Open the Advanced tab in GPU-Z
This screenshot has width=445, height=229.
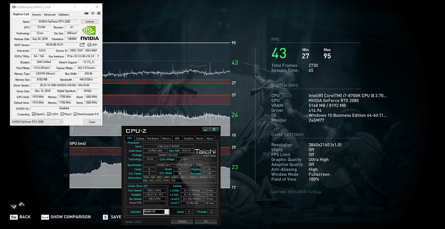coord(49,15)
